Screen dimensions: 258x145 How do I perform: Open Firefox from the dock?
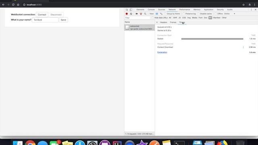point(222,143)
